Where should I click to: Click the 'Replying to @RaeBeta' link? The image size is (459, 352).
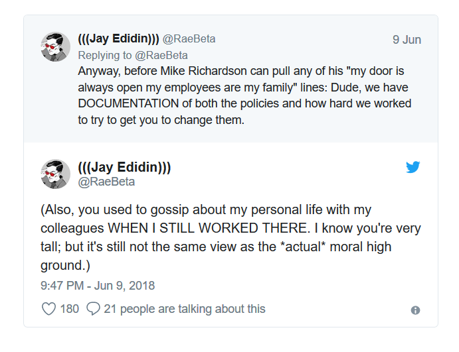133,55
